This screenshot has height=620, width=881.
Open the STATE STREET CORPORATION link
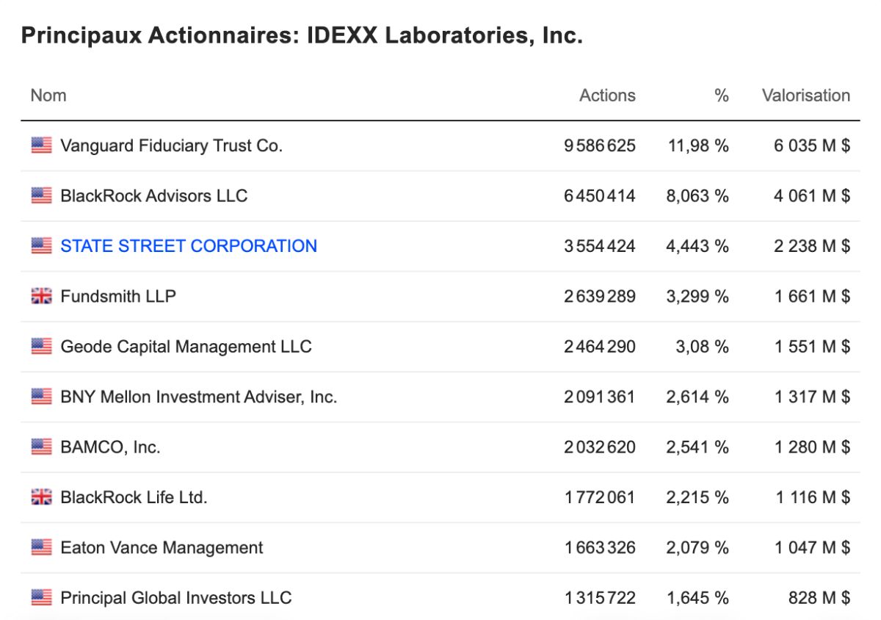pos(189,245)
